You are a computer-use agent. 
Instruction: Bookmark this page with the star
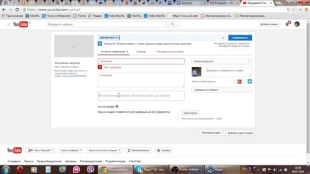(294, 10)
